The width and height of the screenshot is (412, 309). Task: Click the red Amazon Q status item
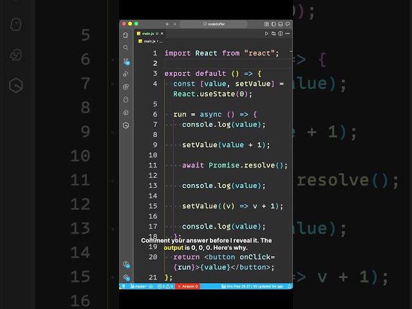click(x=187, y=286)
